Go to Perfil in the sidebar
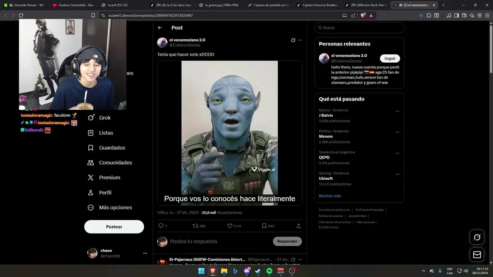This screenshot has height=277, width=493. pyautogui.click(x=99, y=192)
